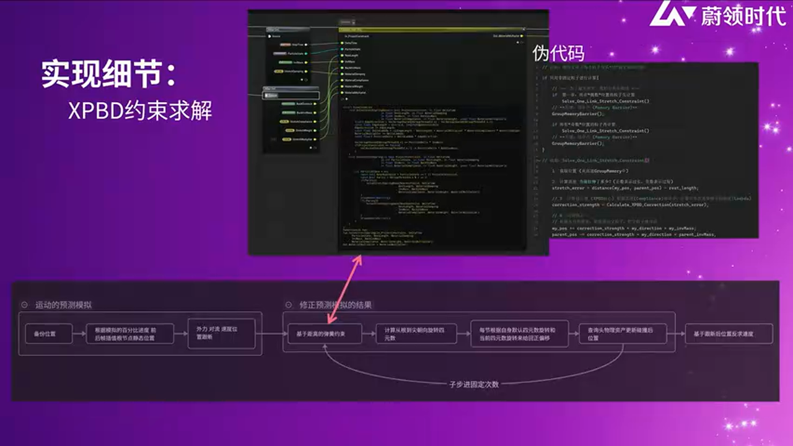
Task: Select the DeltaTime input pin on the code node
Action: [342, 44]
